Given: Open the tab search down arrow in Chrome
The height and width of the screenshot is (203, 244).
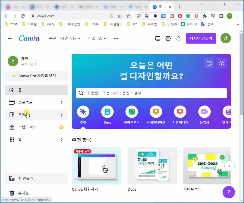Looking at the screenshot, I should click(x=202, y=4).
